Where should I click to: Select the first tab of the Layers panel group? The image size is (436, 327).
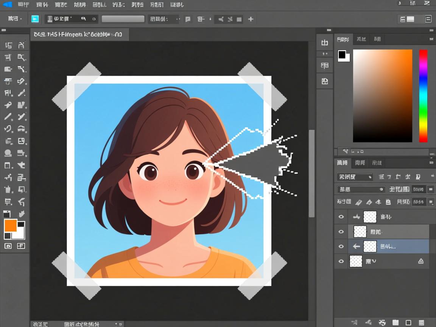pyautogui.click(x=342, y=163)
